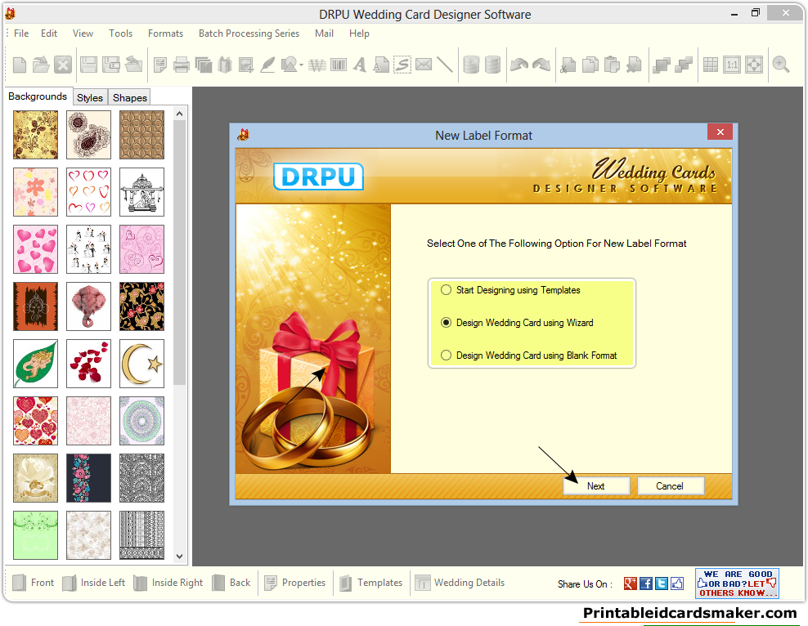808x626 pixels.
Task: Close the New Label Format dialog
Action: [720, 132]
